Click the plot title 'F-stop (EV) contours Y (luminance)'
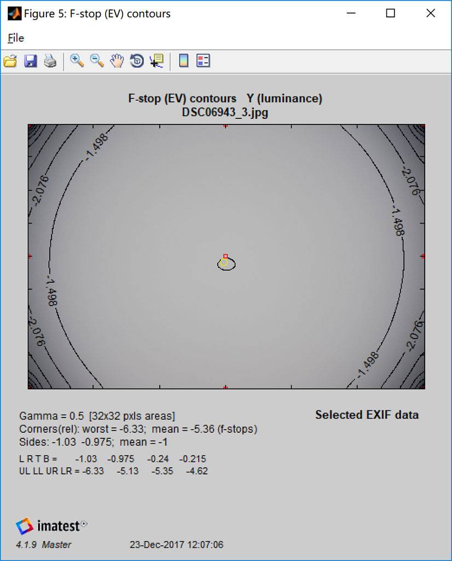452x561 pixels. (x=225, y=99)
